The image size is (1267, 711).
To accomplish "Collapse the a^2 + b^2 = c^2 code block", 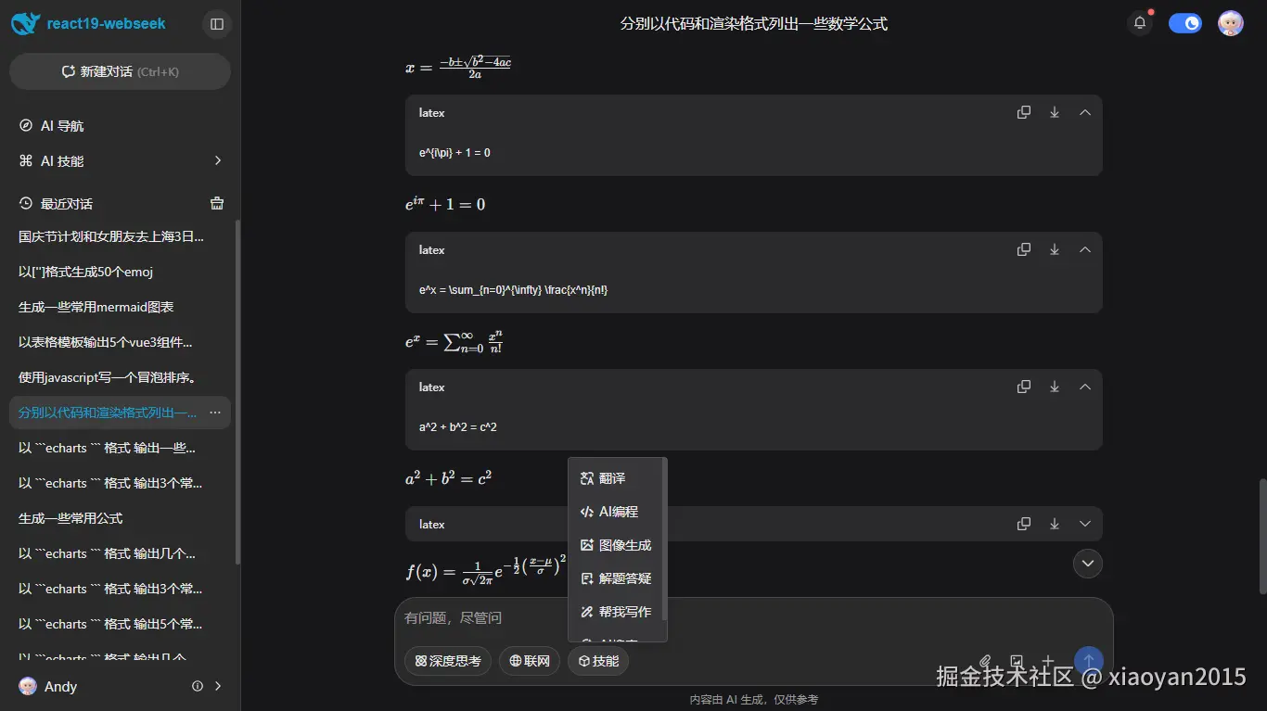I will (x=1085, y=387).
